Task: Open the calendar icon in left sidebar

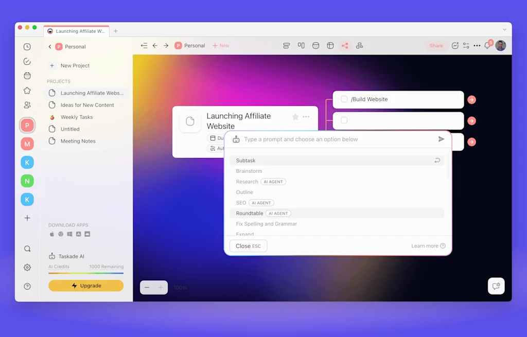Action: [27, 76]
